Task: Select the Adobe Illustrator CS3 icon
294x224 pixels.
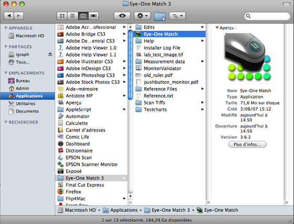Action: [60, 61]
